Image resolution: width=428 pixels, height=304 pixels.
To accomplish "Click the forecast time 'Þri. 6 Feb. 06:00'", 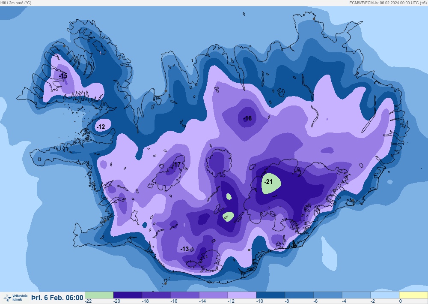I will pyautogui.click(x=57, y=298).
